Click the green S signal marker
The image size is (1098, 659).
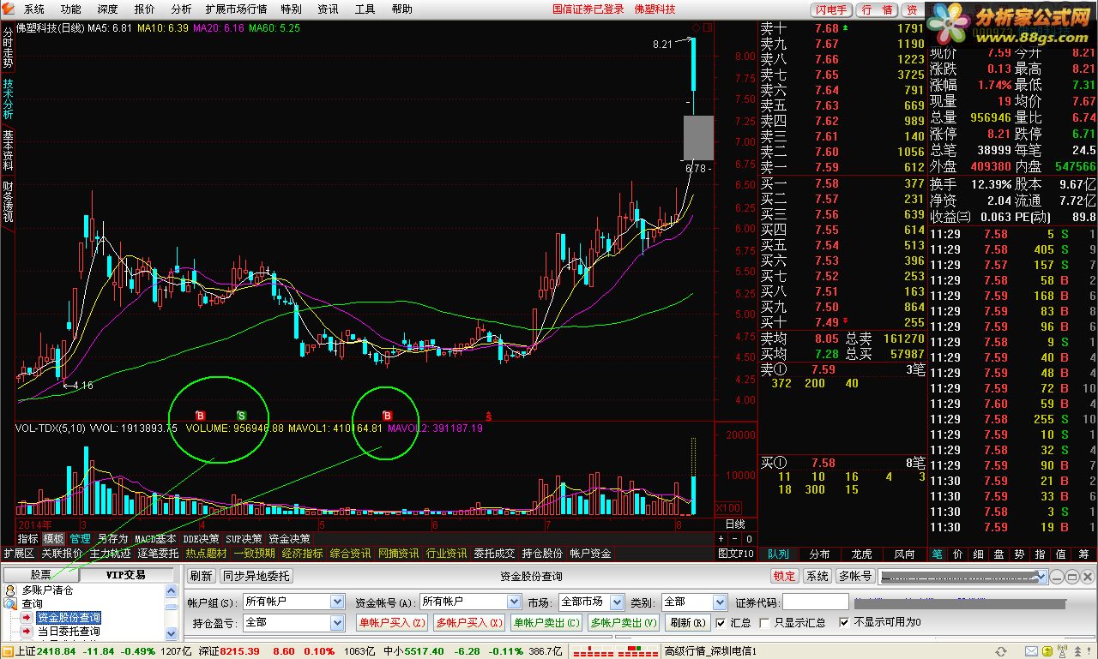pyautogui.click(x=241, y=416)
